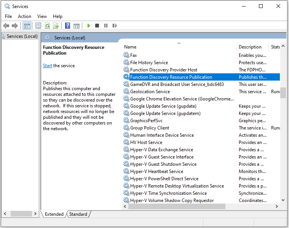Click console tree pane scrollbar right arrow
This screenshot has width=289, height=228.
[35, 214]
